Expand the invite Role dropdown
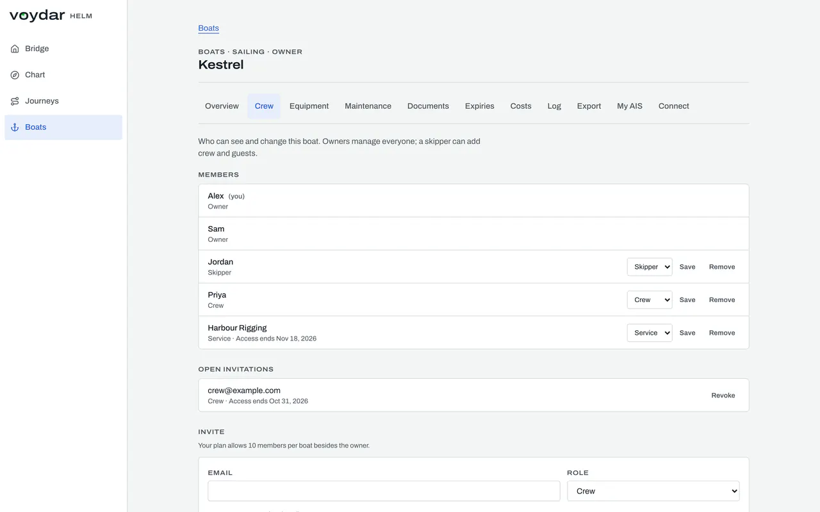 [x=653, y=491]
